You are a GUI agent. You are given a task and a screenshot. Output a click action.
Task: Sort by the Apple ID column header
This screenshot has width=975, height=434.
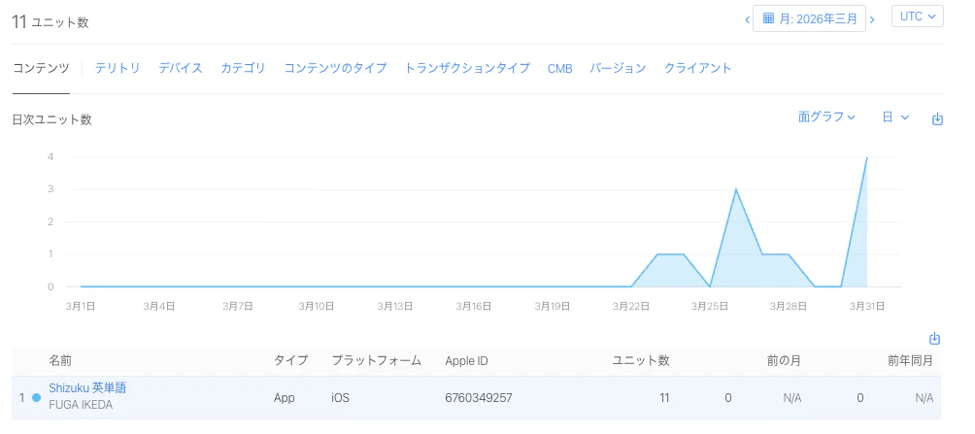point(466,360)
